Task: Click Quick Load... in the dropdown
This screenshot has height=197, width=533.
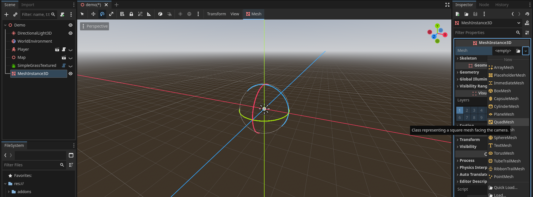Action: (x=505, y=188)
